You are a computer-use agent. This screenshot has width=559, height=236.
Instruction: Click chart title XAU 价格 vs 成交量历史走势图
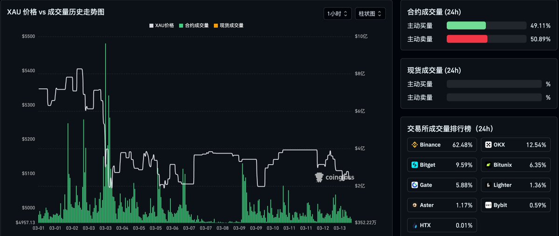point(55,12)
